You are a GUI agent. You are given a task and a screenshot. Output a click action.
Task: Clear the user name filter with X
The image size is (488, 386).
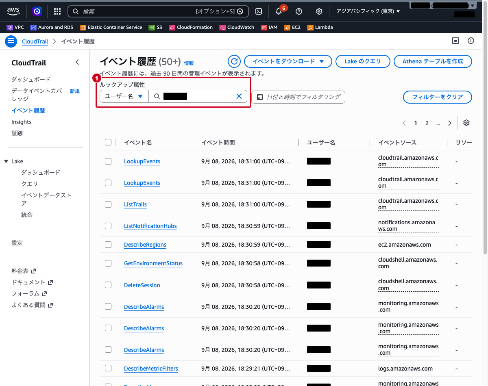click(x=239, y=96)
